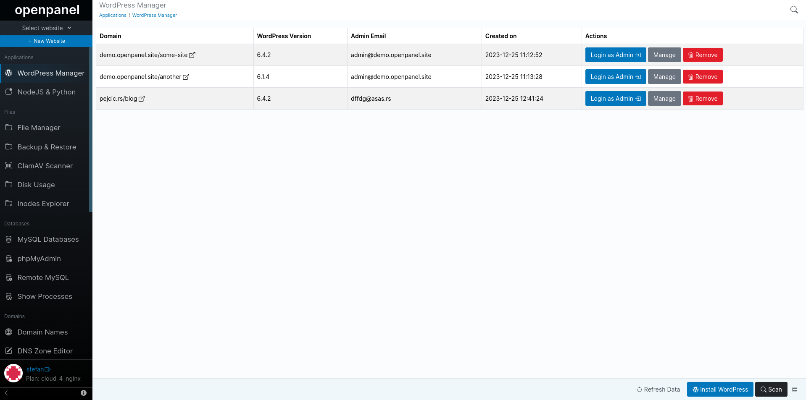The height and width of the screenshot is (400, 806).
Task: Click WordPress Manager breadcrumb link
Action: pos(155,15)
